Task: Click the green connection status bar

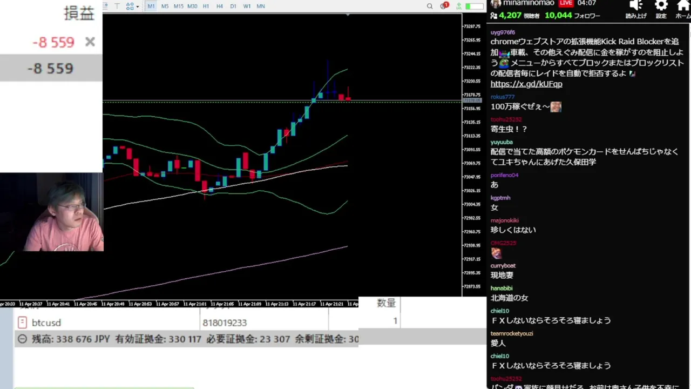Action: pos(475,6)
